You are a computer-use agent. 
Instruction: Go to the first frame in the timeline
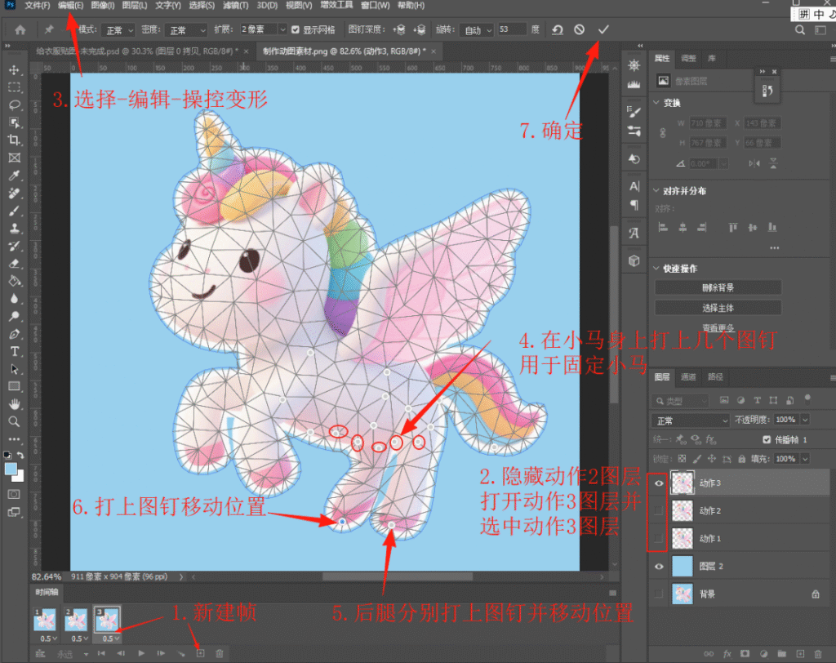[100, 653]
